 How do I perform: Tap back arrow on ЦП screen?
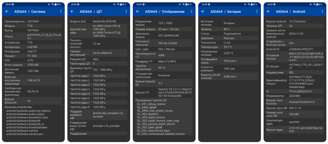pyautogui.click(x=72, y=11)
